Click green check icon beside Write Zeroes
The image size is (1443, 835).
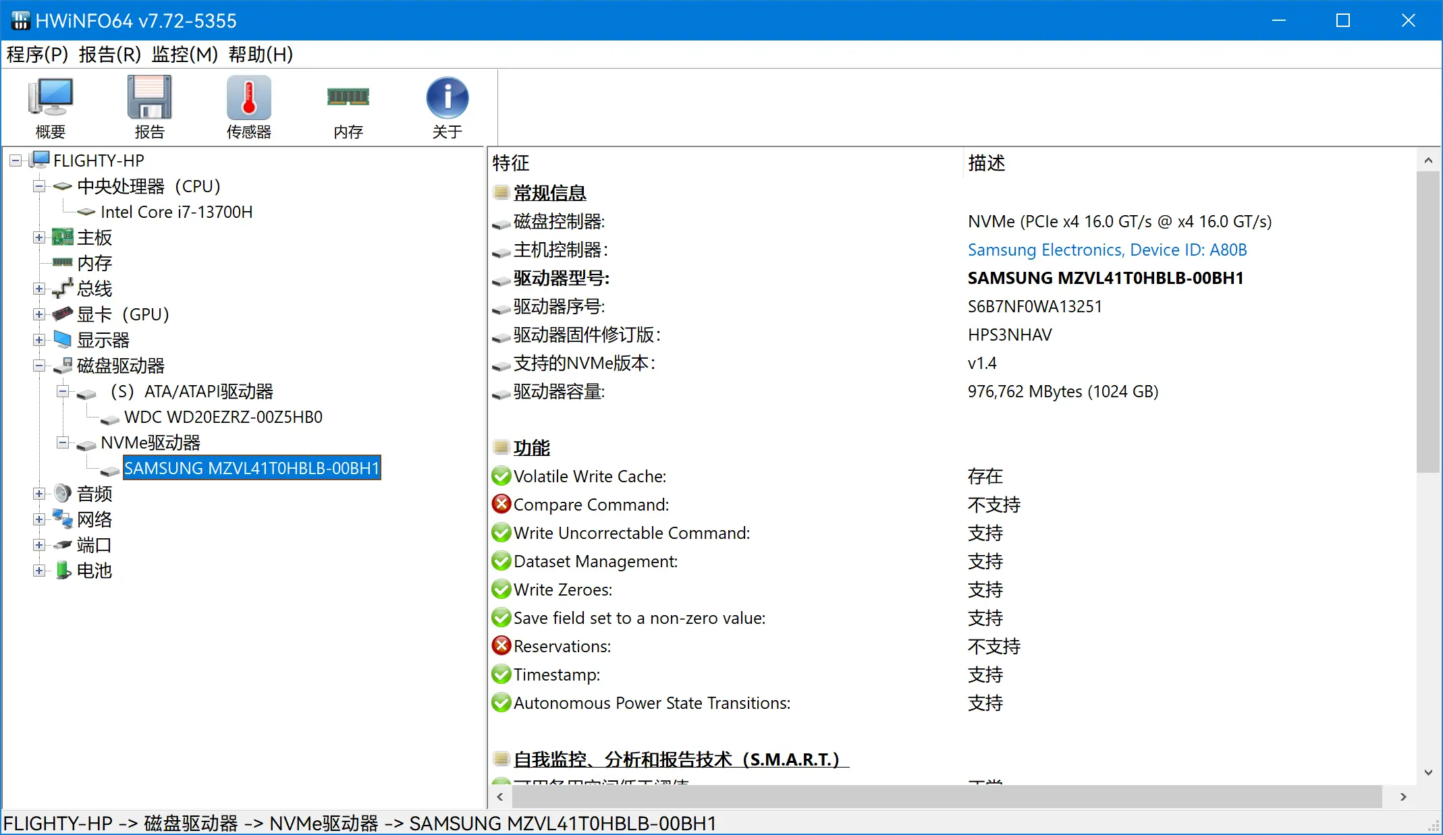click(501, 589)
